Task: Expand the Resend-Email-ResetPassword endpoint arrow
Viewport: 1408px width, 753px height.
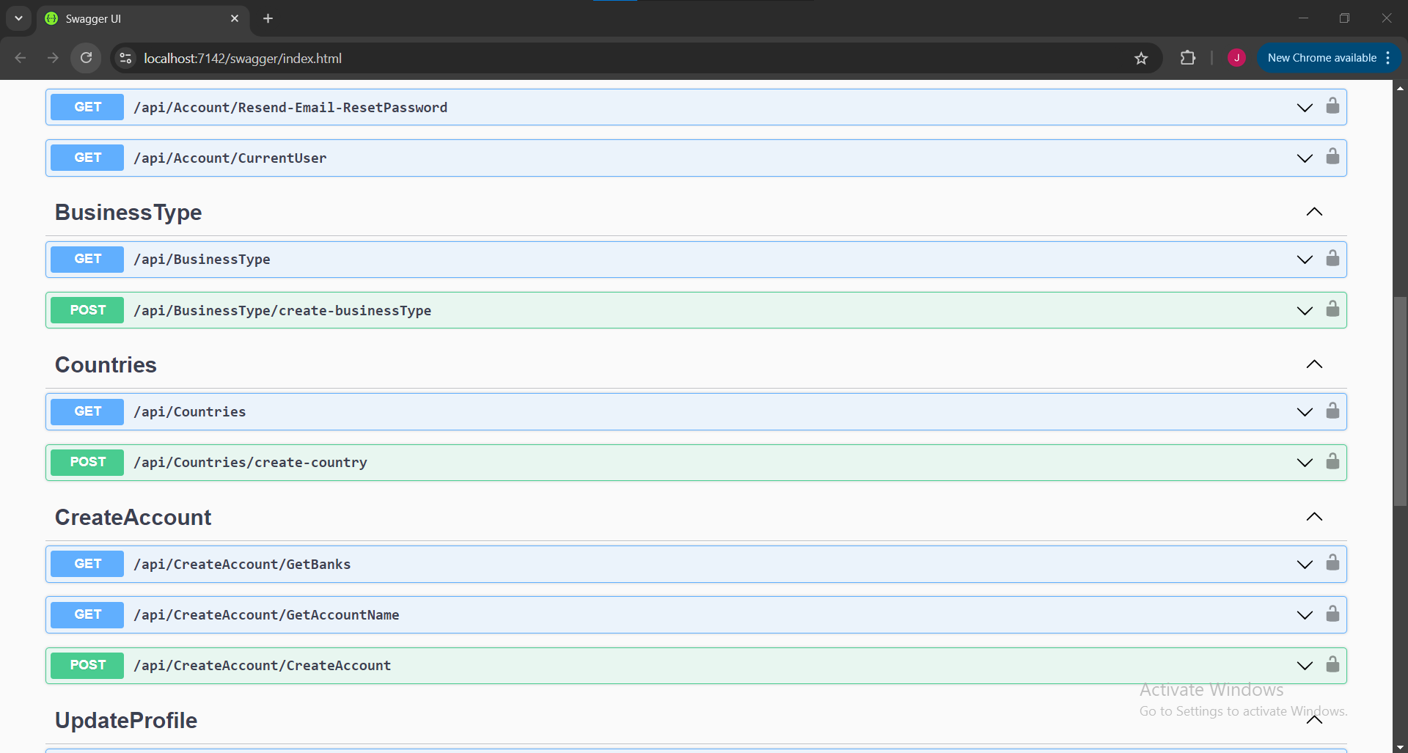Action: [x=1305, y=108]
